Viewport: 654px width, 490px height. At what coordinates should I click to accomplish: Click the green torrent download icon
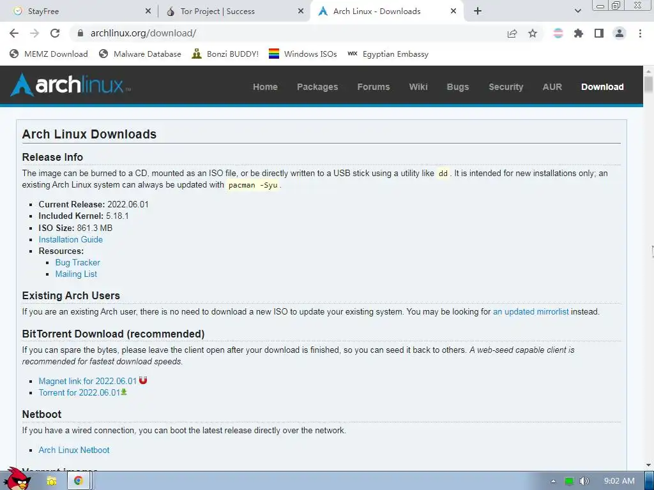(x=124, y=392)
